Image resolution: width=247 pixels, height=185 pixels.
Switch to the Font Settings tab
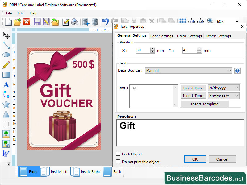161,36
